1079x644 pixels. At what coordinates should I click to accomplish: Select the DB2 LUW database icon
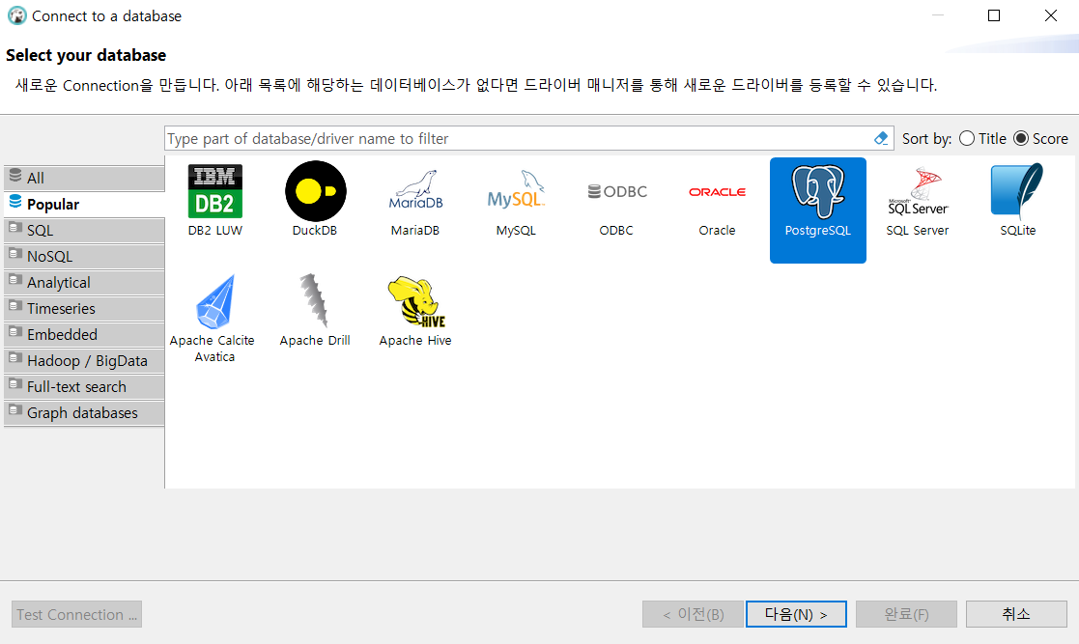[214, 192]
